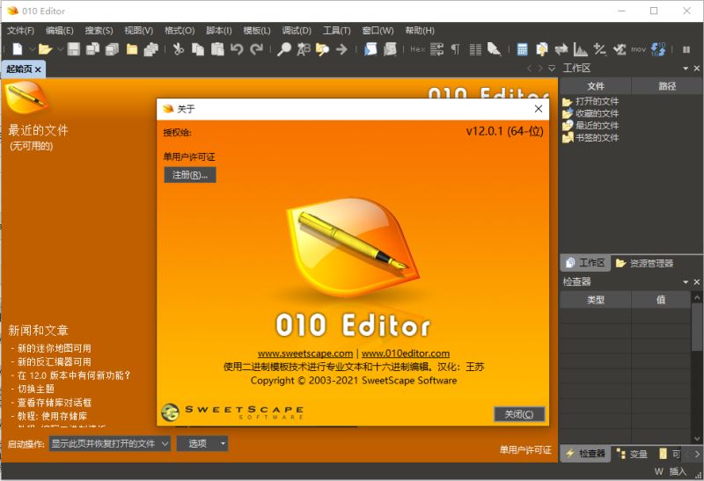The image size is (704, 481).
Task: Click the pause debug icon
Action: click(686, 49)
